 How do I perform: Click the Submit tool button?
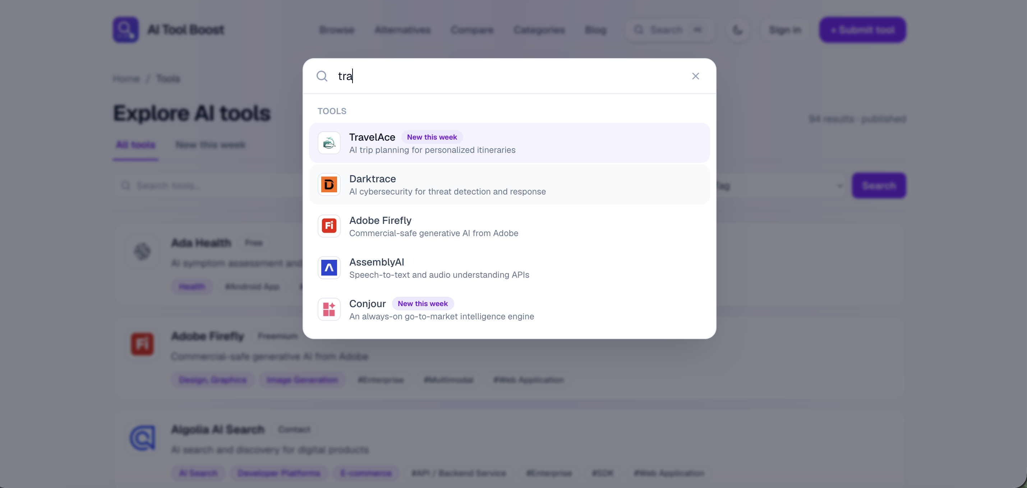tap(863, 30)
